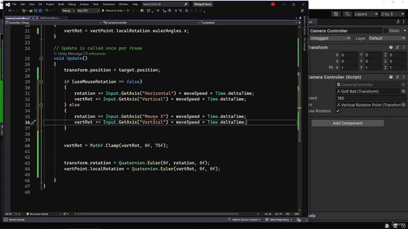The image size is (408, 229).
Task: Click the Transform component presets icon
Action: click(x=397, y=48)
